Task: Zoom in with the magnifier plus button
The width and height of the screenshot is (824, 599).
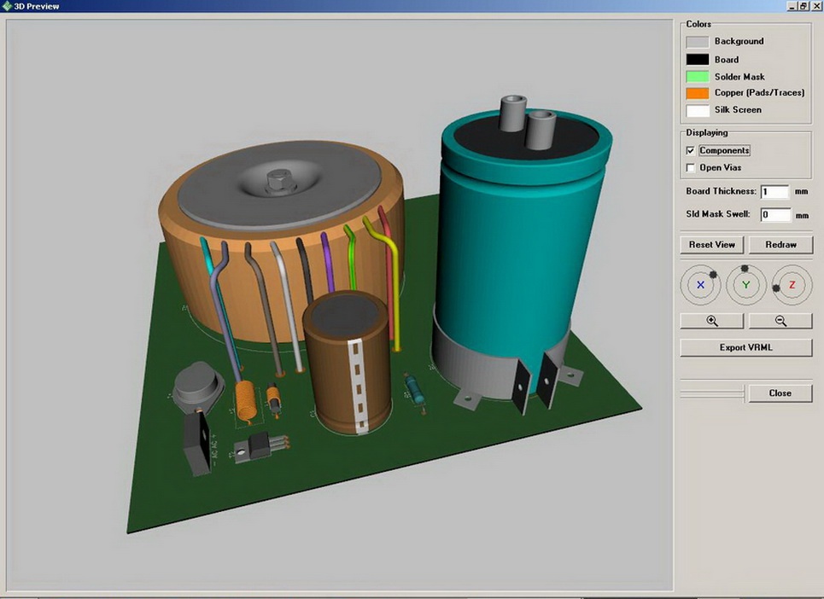Action: click(711, 321)
